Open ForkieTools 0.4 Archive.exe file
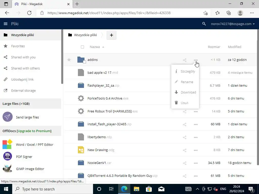 point(108,98)
